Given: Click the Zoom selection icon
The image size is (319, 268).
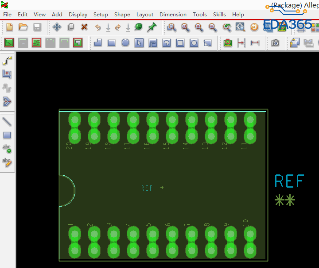Looking at the screenshot, I should point(240,27).
